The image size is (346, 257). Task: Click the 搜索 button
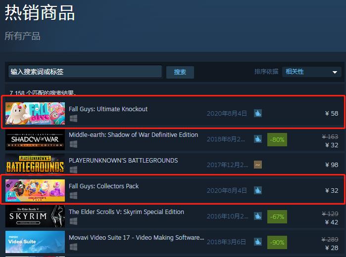pyautogui.click(x=180, y=72)
